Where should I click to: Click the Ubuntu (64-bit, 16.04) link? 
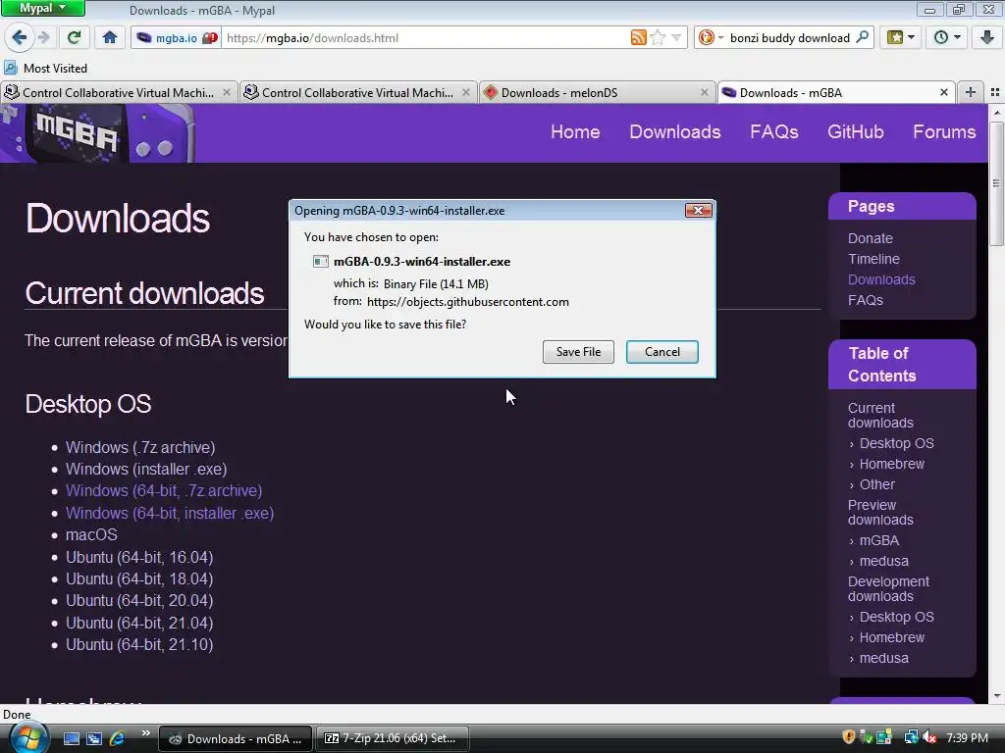139,557
